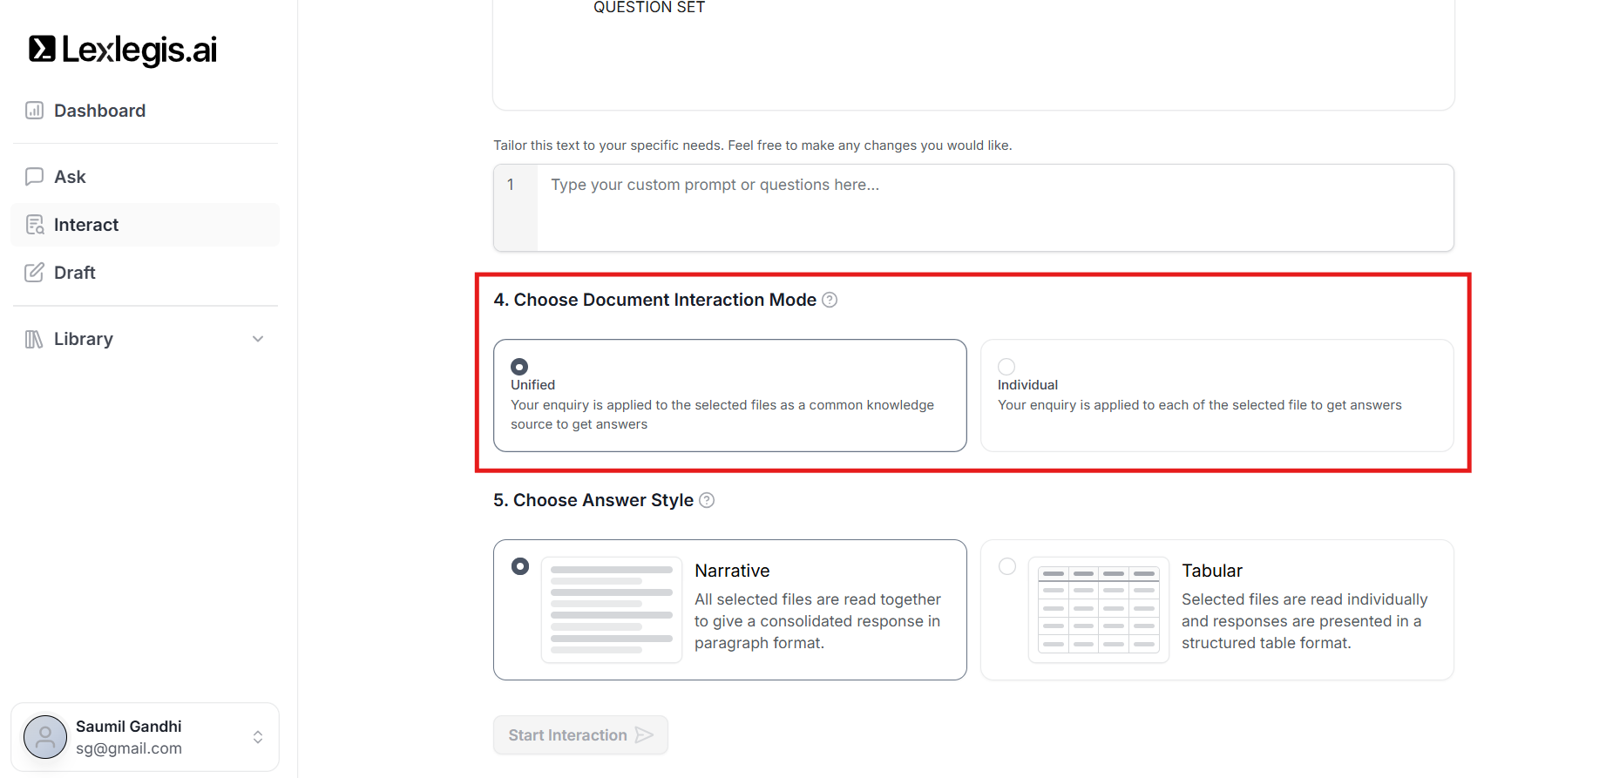The width and height of the screenshot is (1606, 778).
Task: Select the Narrative answer style radio
Action: tap(520, 566)
